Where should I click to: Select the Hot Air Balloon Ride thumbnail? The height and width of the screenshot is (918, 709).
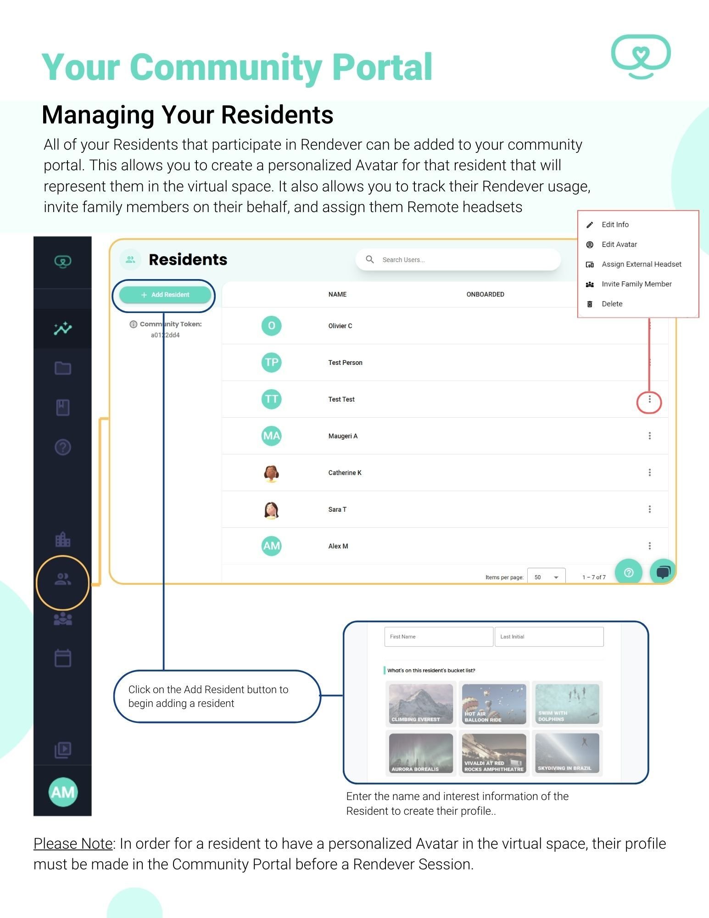point(494,704)
